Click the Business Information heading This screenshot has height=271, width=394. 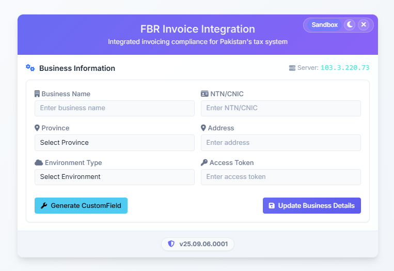click(77, 68)
